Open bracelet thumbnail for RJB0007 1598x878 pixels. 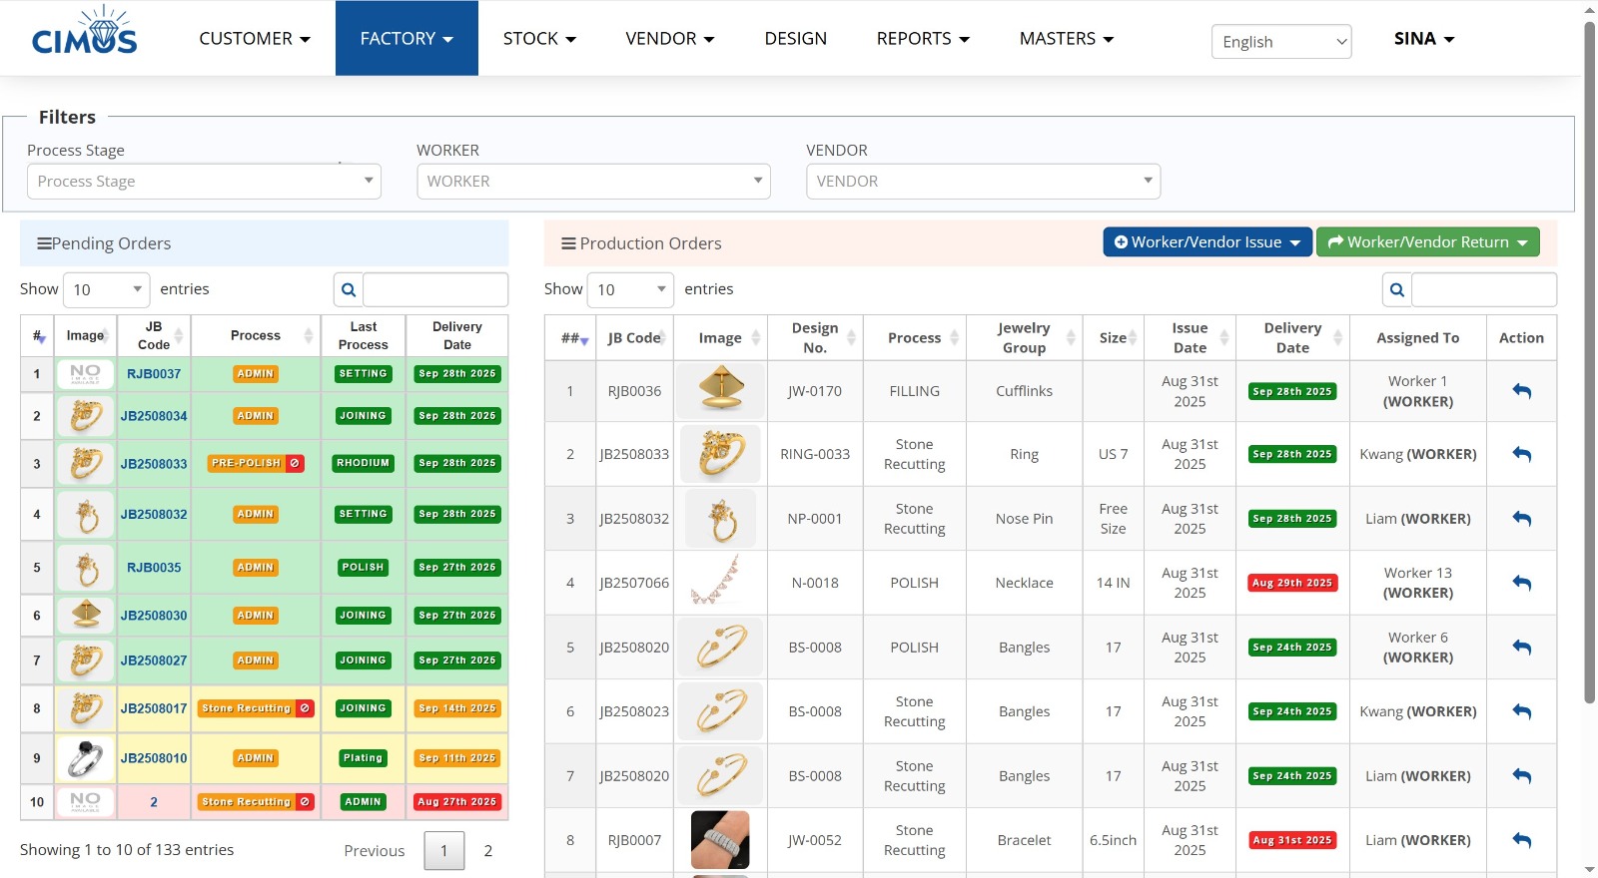[720, 840]
